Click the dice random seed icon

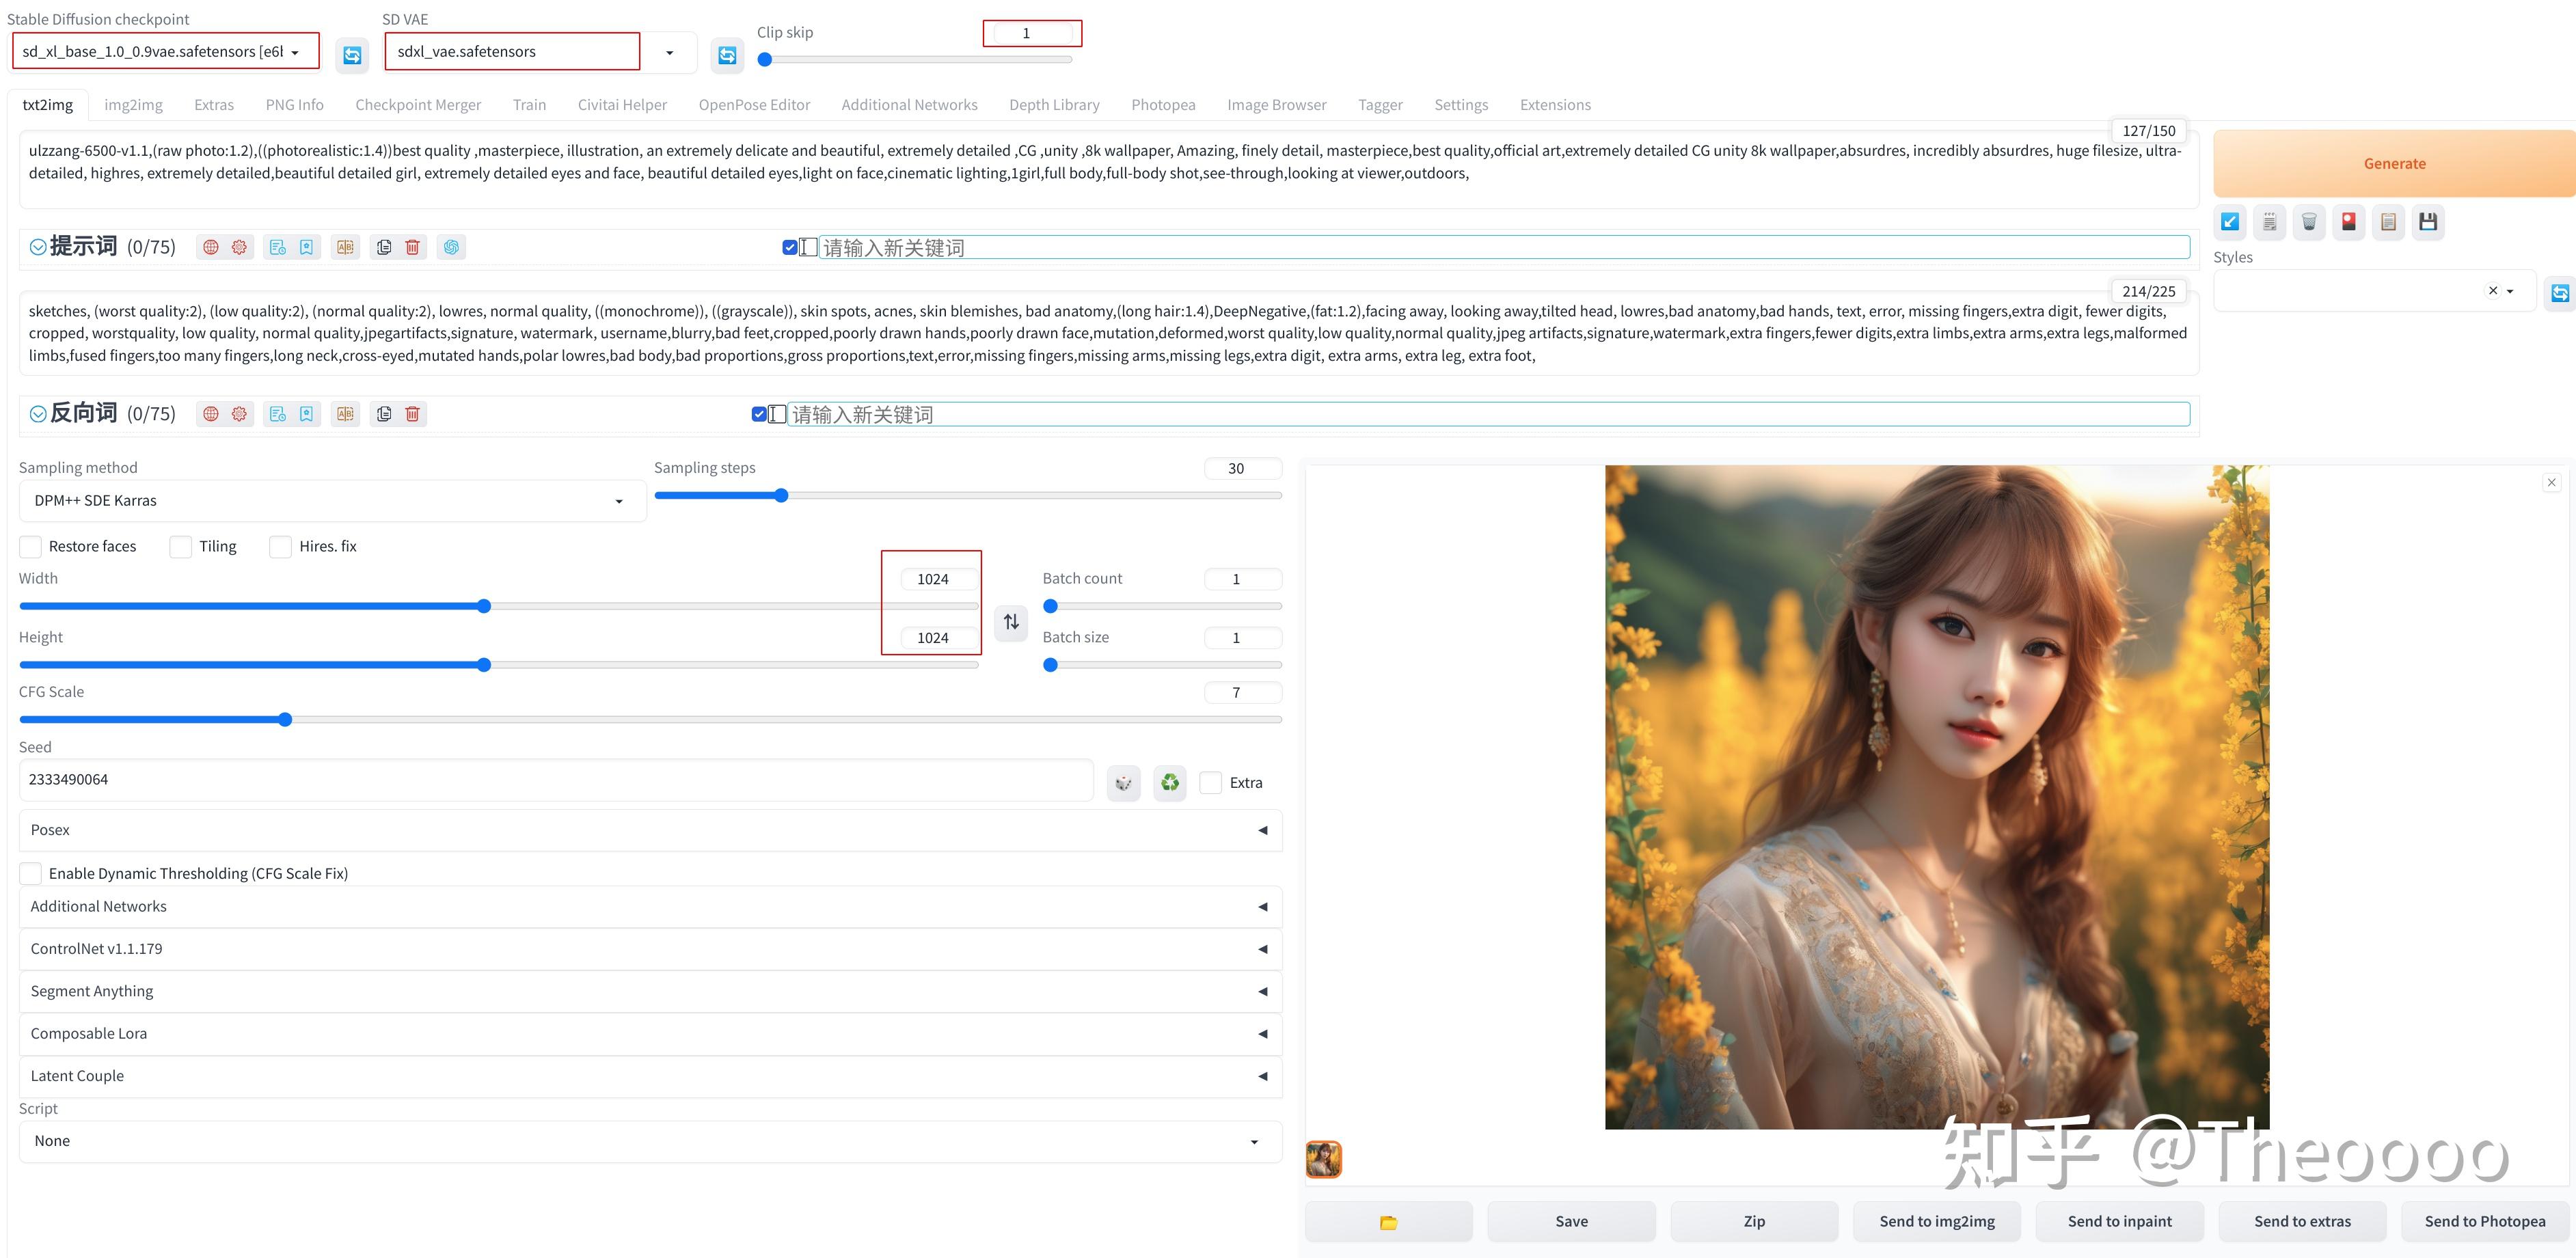click(x=1123, y=782)
